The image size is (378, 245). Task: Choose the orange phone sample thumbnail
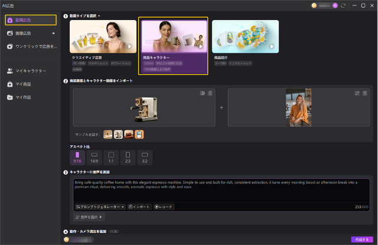139,135
